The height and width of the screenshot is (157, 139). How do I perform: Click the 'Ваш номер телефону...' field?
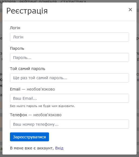pos(69,124)
